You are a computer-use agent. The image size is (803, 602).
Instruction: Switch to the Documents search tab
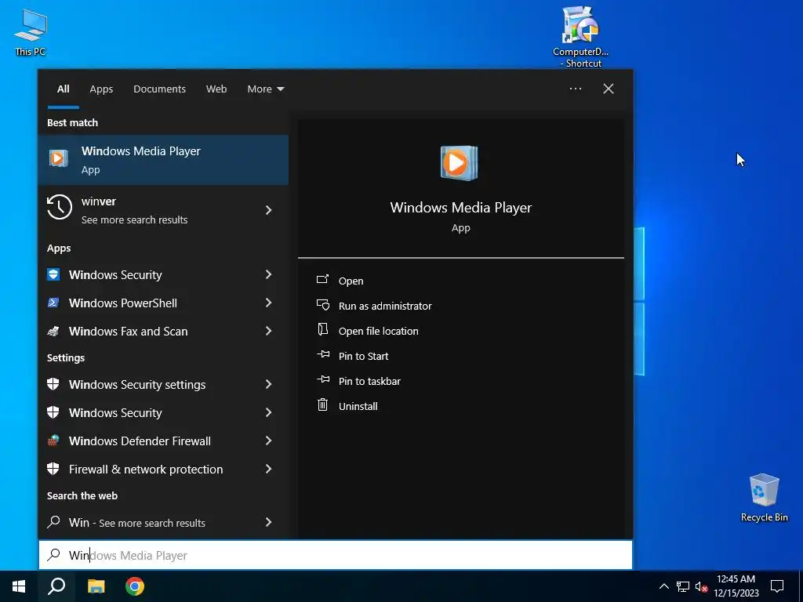[x=159, y=89]
